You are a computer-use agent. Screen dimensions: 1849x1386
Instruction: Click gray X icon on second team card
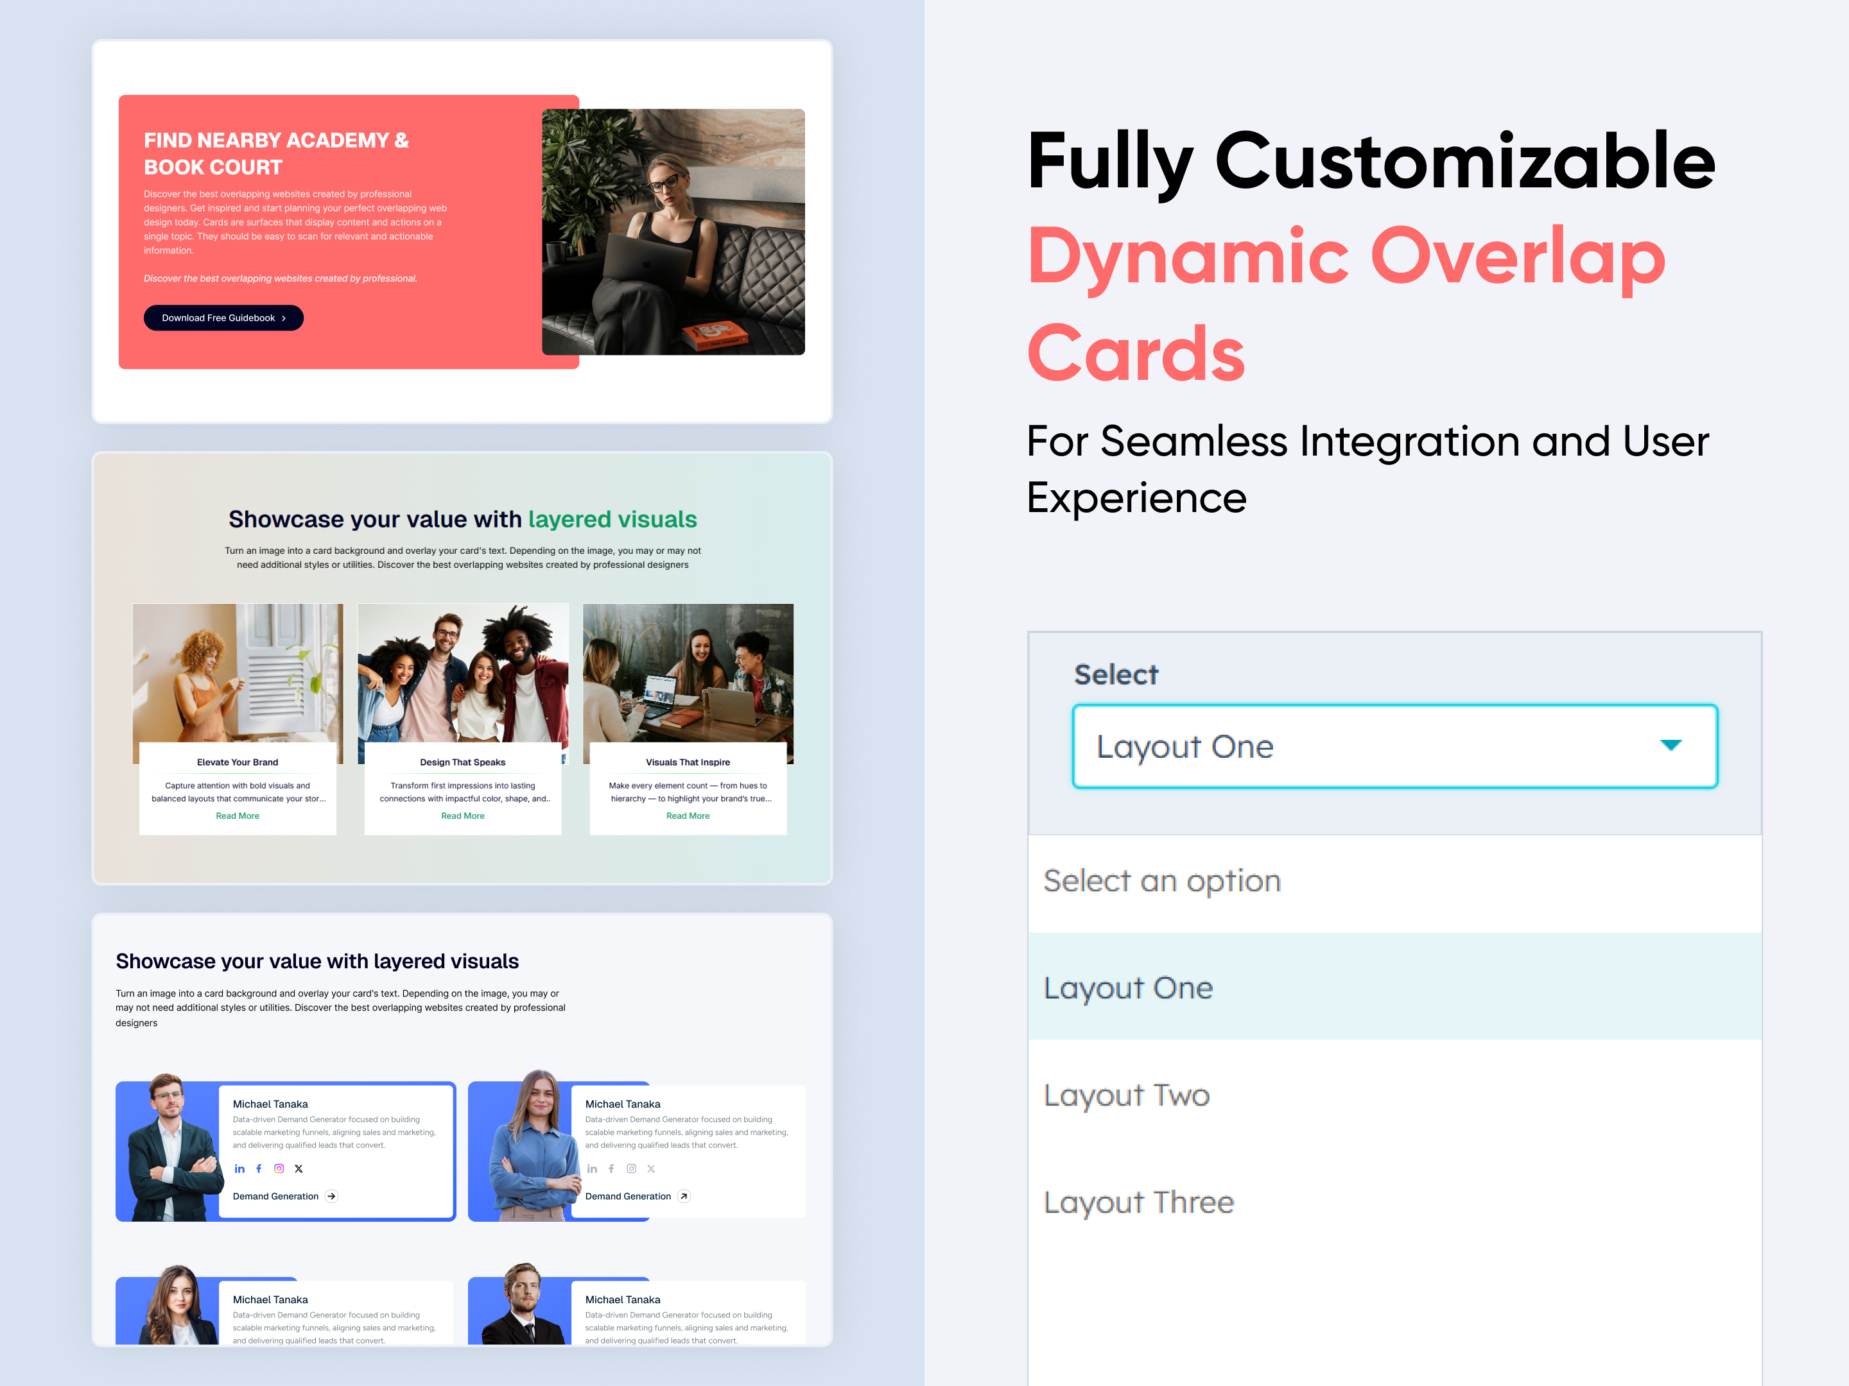[651, 1168]
